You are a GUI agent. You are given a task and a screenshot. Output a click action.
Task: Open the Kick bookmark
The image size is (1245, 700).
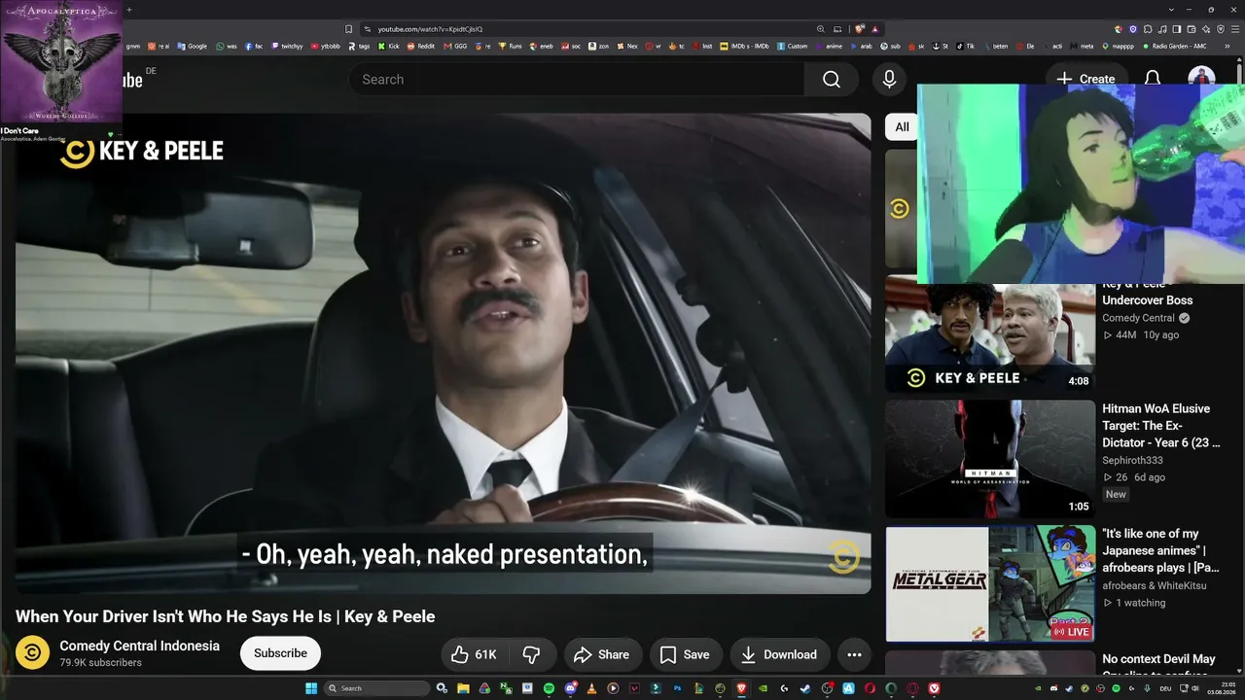click(388, 46)
